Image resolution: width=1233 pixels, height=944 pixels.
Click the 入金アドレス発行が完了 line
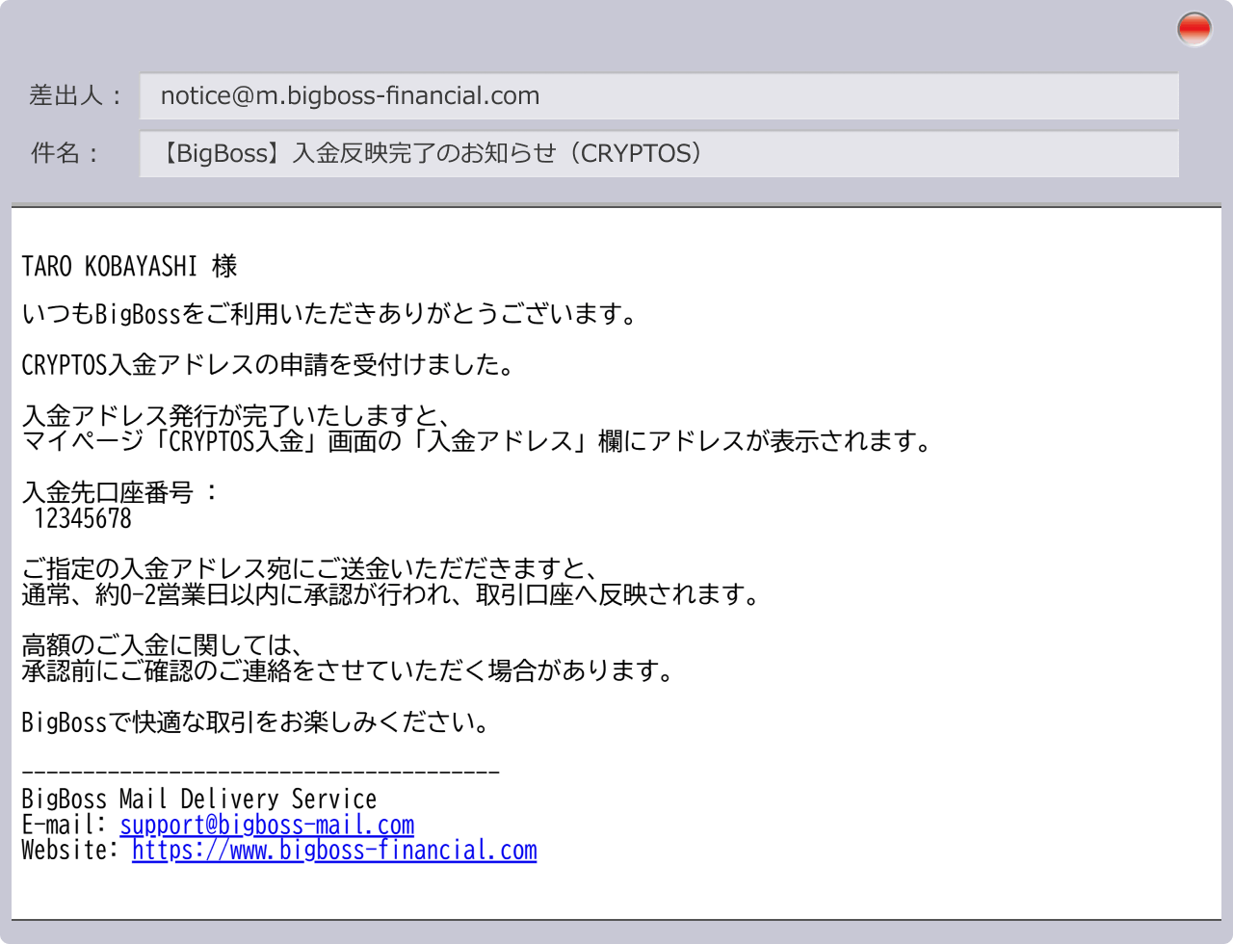[x=236, y=417]
